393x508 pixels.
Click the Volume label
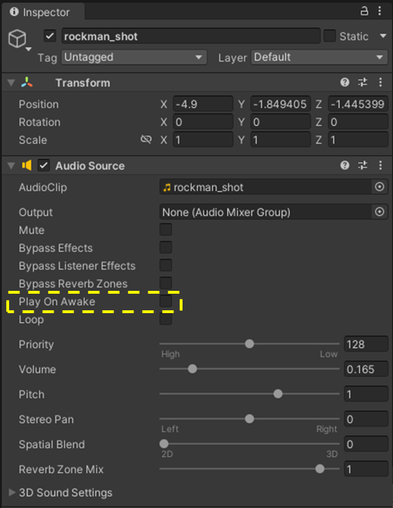click(37, 369)
